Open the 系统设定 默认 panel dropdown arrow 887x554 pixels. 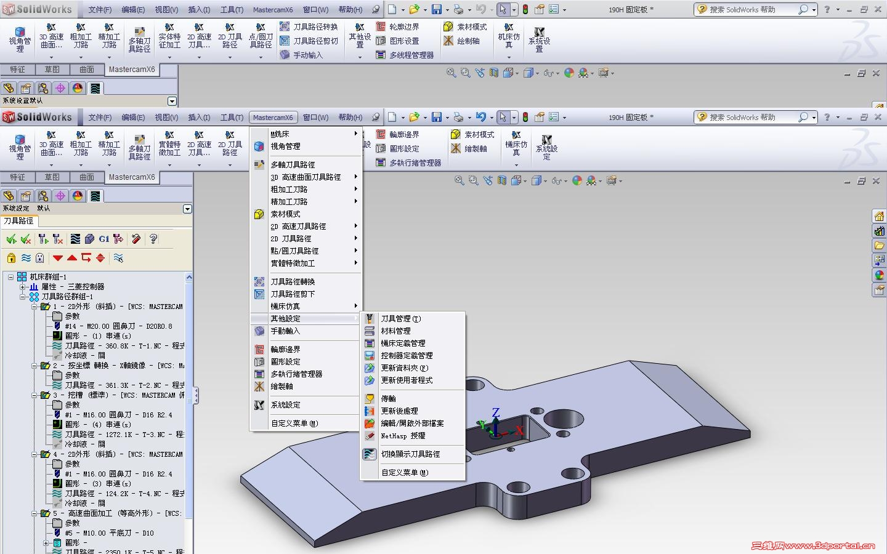[x=187, y=209]
